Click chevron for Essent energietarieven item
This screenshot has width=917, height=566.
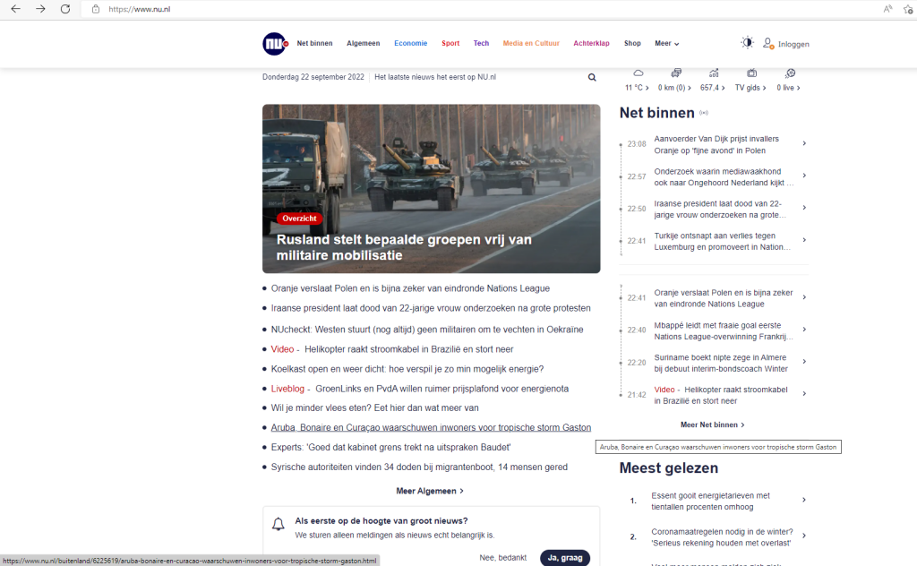point(804,500)
